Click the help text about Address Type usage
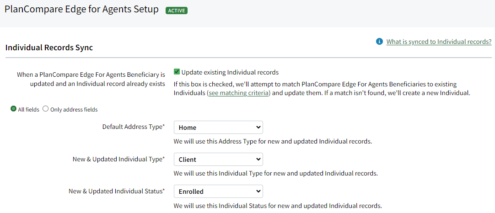 pos(273,141)
